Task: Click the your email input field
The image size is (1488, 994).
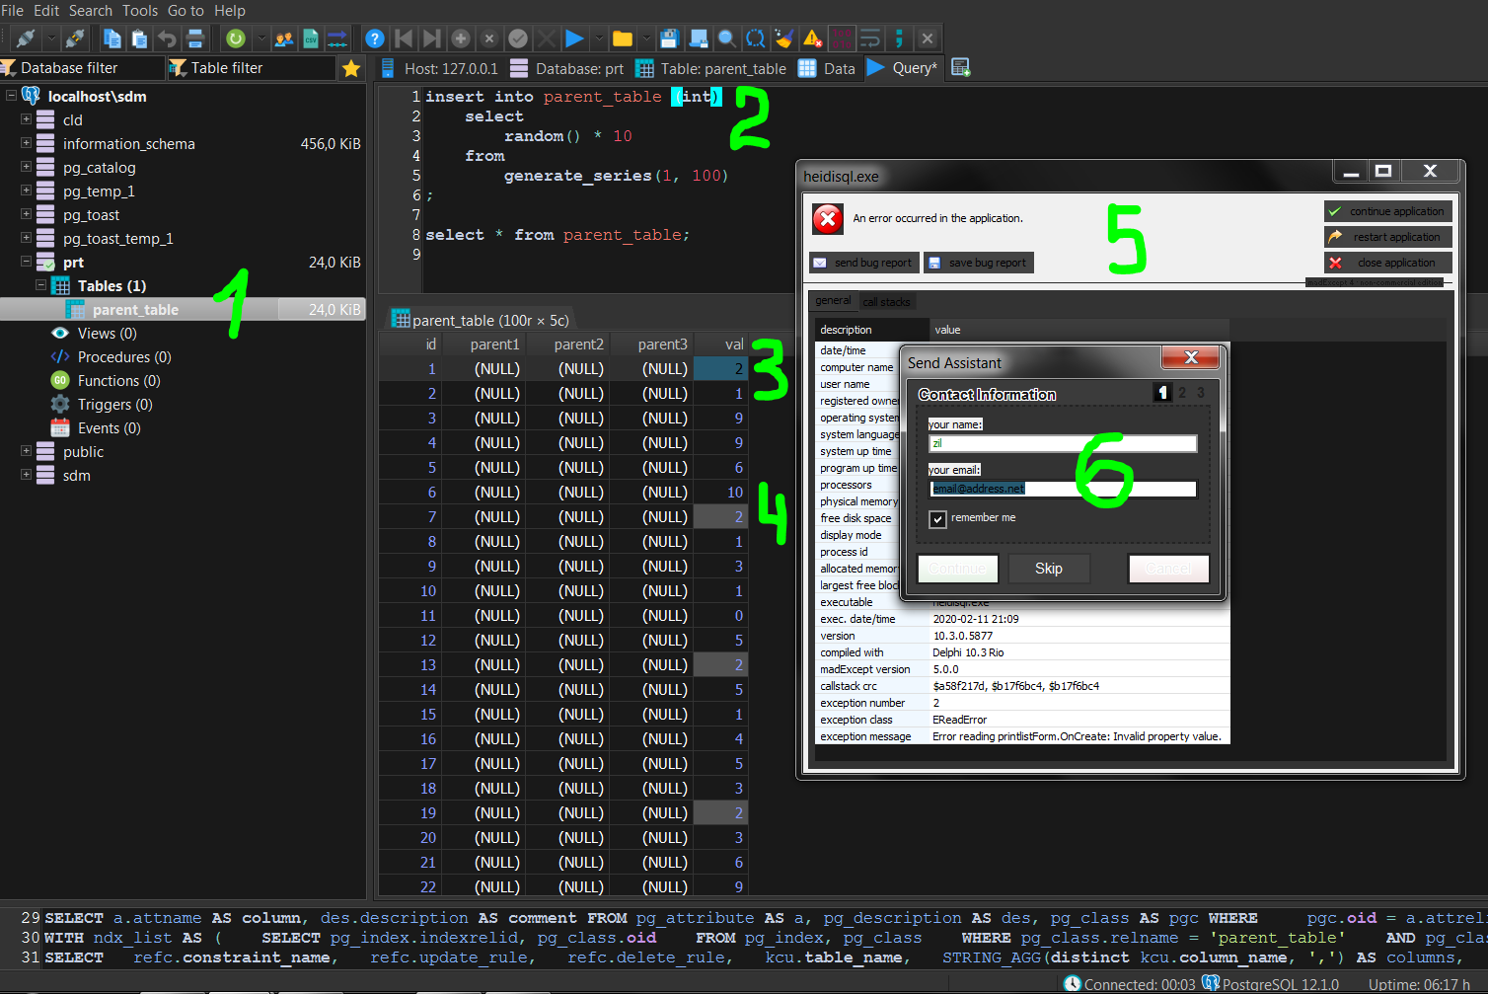Action: [1062, 489]
